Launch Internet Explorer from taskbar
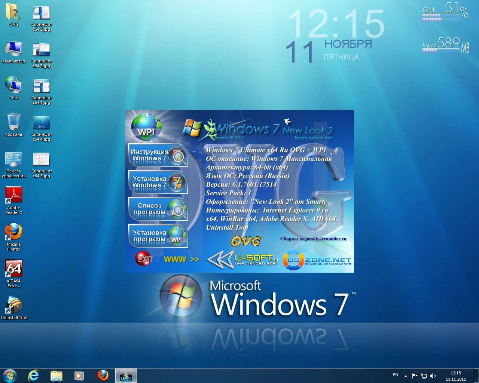This screenshot has height=383, width=479. tap(33, 376)
